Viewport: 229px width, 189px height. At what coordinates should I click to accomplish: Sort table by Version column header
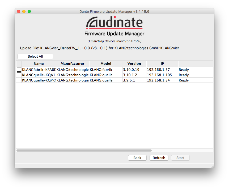click(134, 64)
